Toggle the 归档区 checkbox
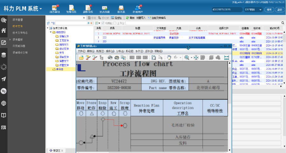Image resolution: width=286 pixels, height=153 pixels. 102,23
